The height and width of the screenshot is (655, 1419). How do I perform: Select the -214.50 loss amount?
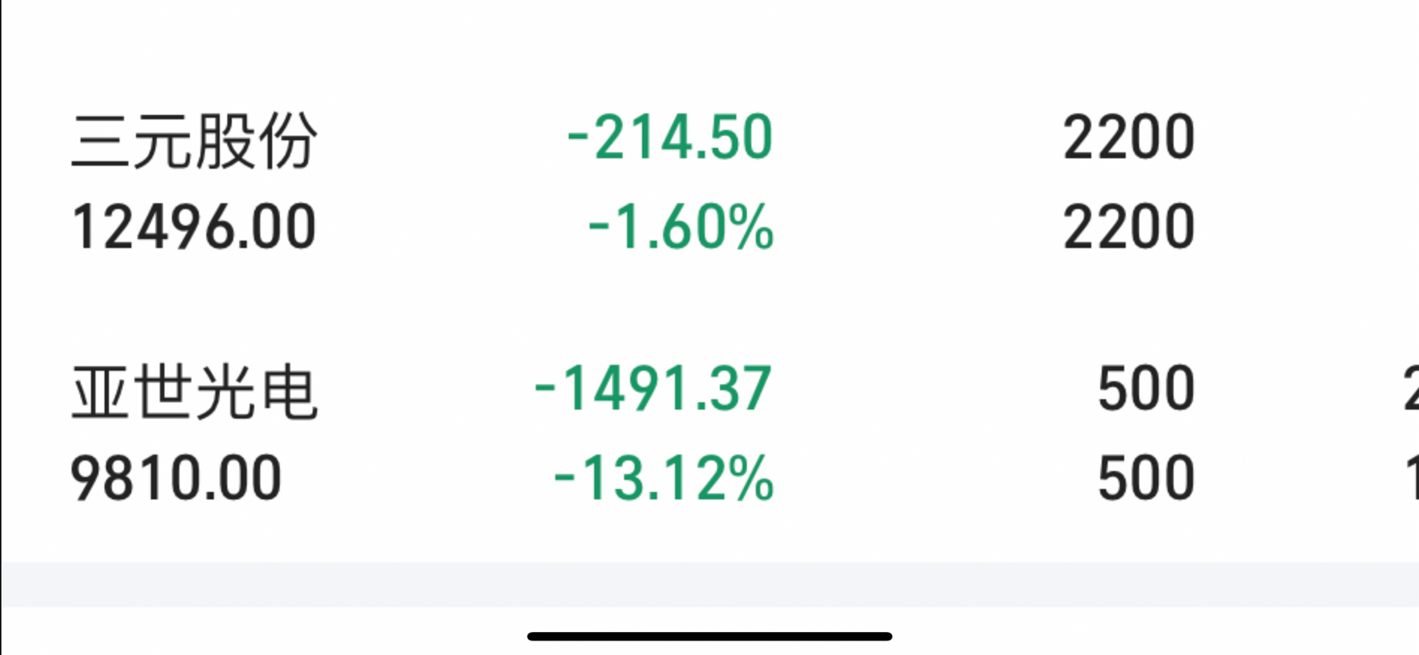tap(670, 137)
